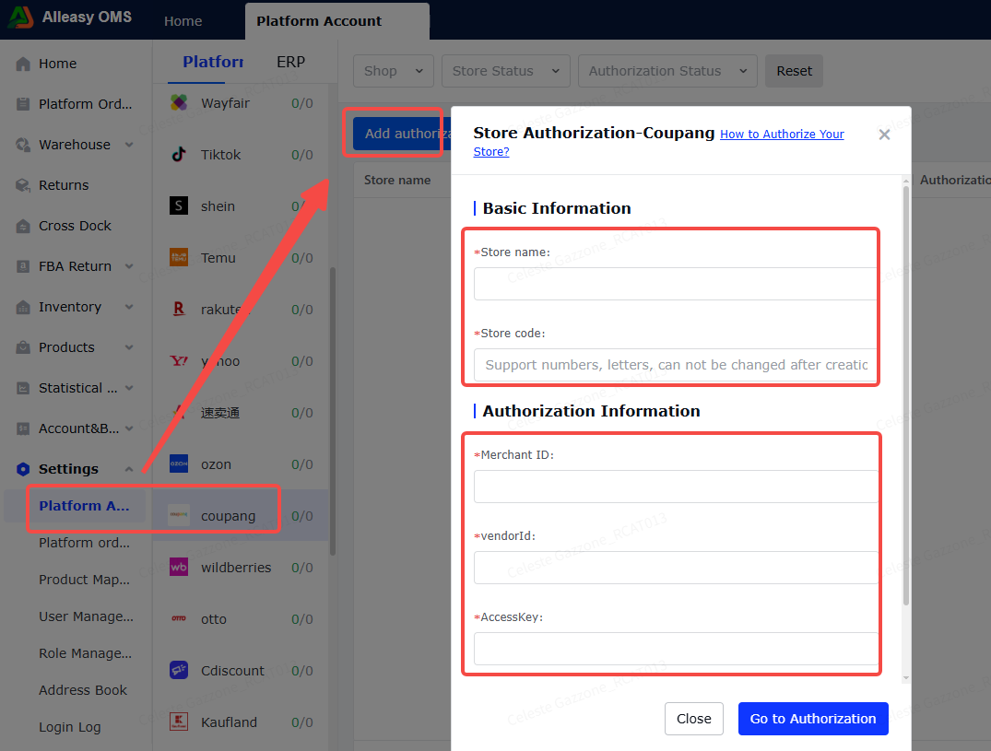This screenshot has width=991, height=751.
Task: Click the Home sidebar house icon
Action: (23, 64)
